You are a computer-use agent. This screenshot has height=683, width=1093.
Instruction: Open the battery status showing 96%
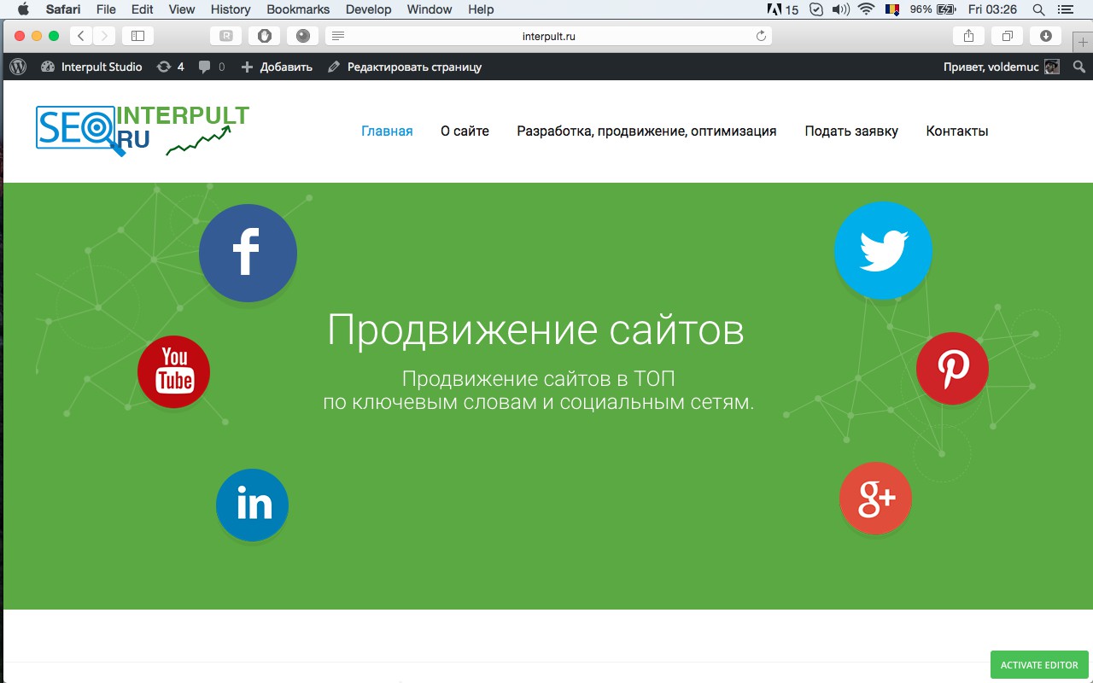pos(933,9)
